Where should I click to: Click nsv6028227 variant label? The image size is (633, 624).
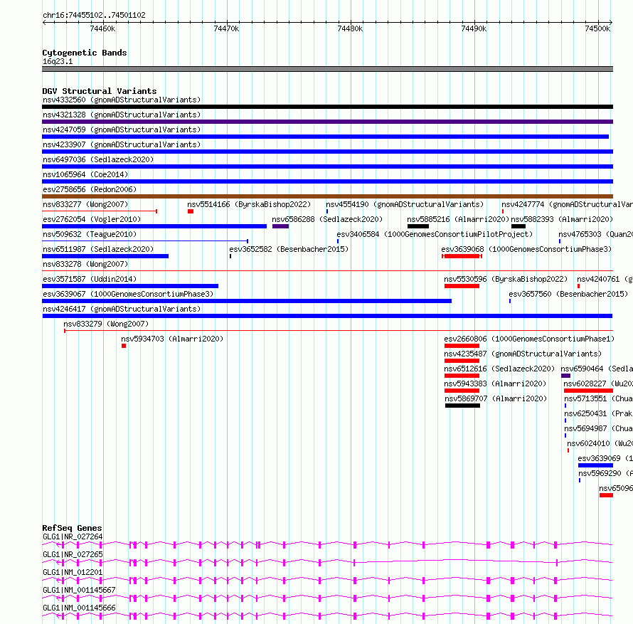pyautogui.click(x=598, y=384)
